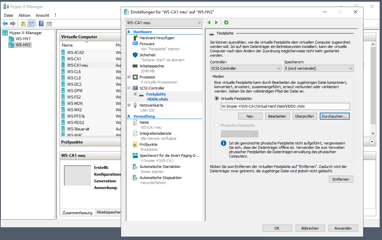Click the Neu button

(x=250, y=116)
